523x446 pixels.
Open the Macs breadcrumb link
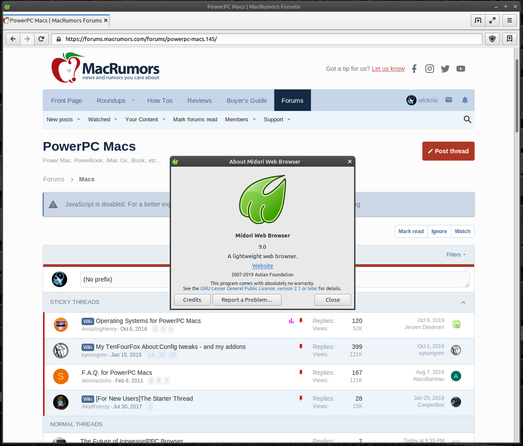pos(87,179)
